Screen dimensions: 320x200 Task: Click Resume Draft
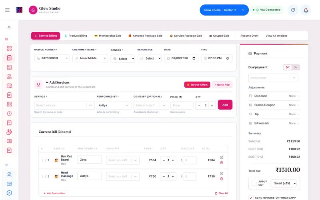pyautogui.click(x=249, y=36)
